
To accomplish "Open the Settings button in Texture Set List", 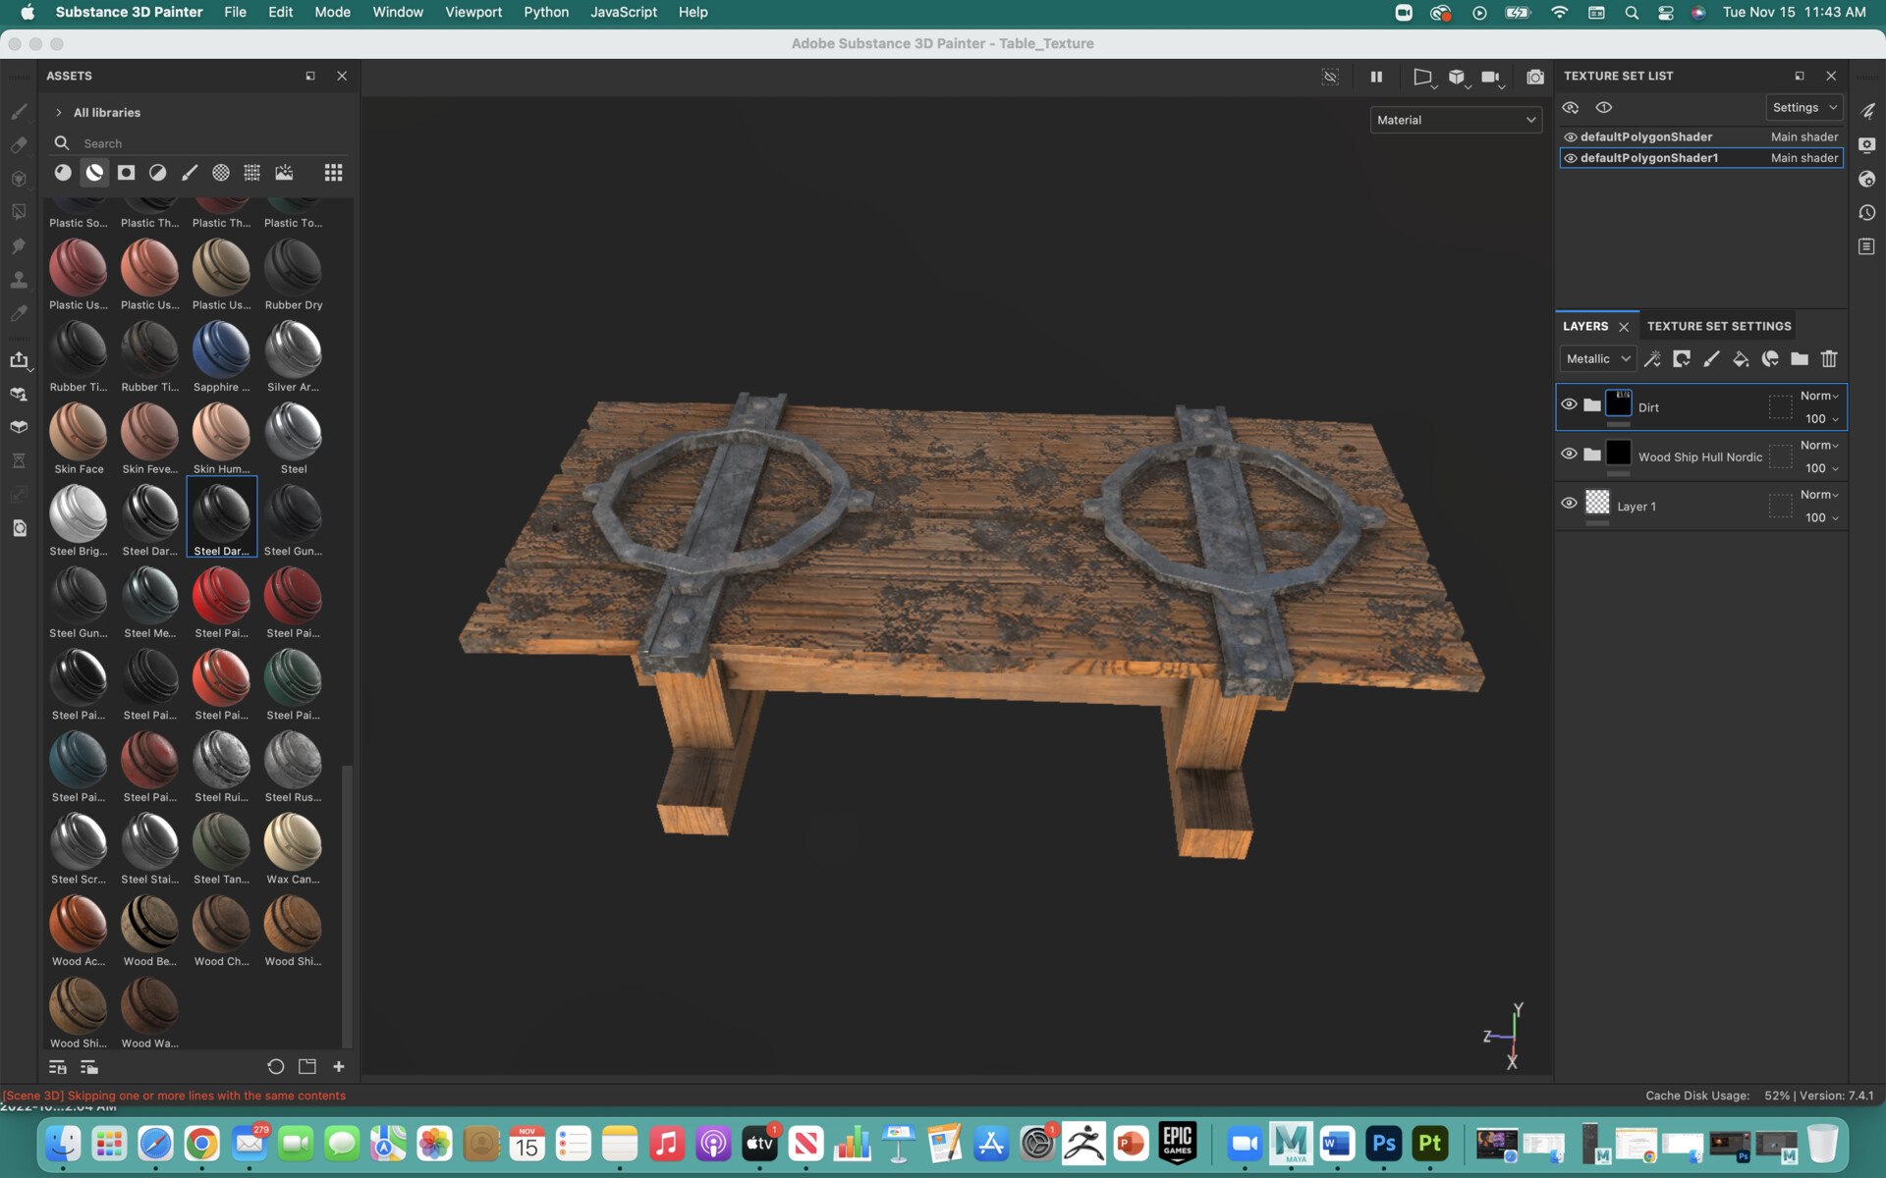I will coord(1803,108).
